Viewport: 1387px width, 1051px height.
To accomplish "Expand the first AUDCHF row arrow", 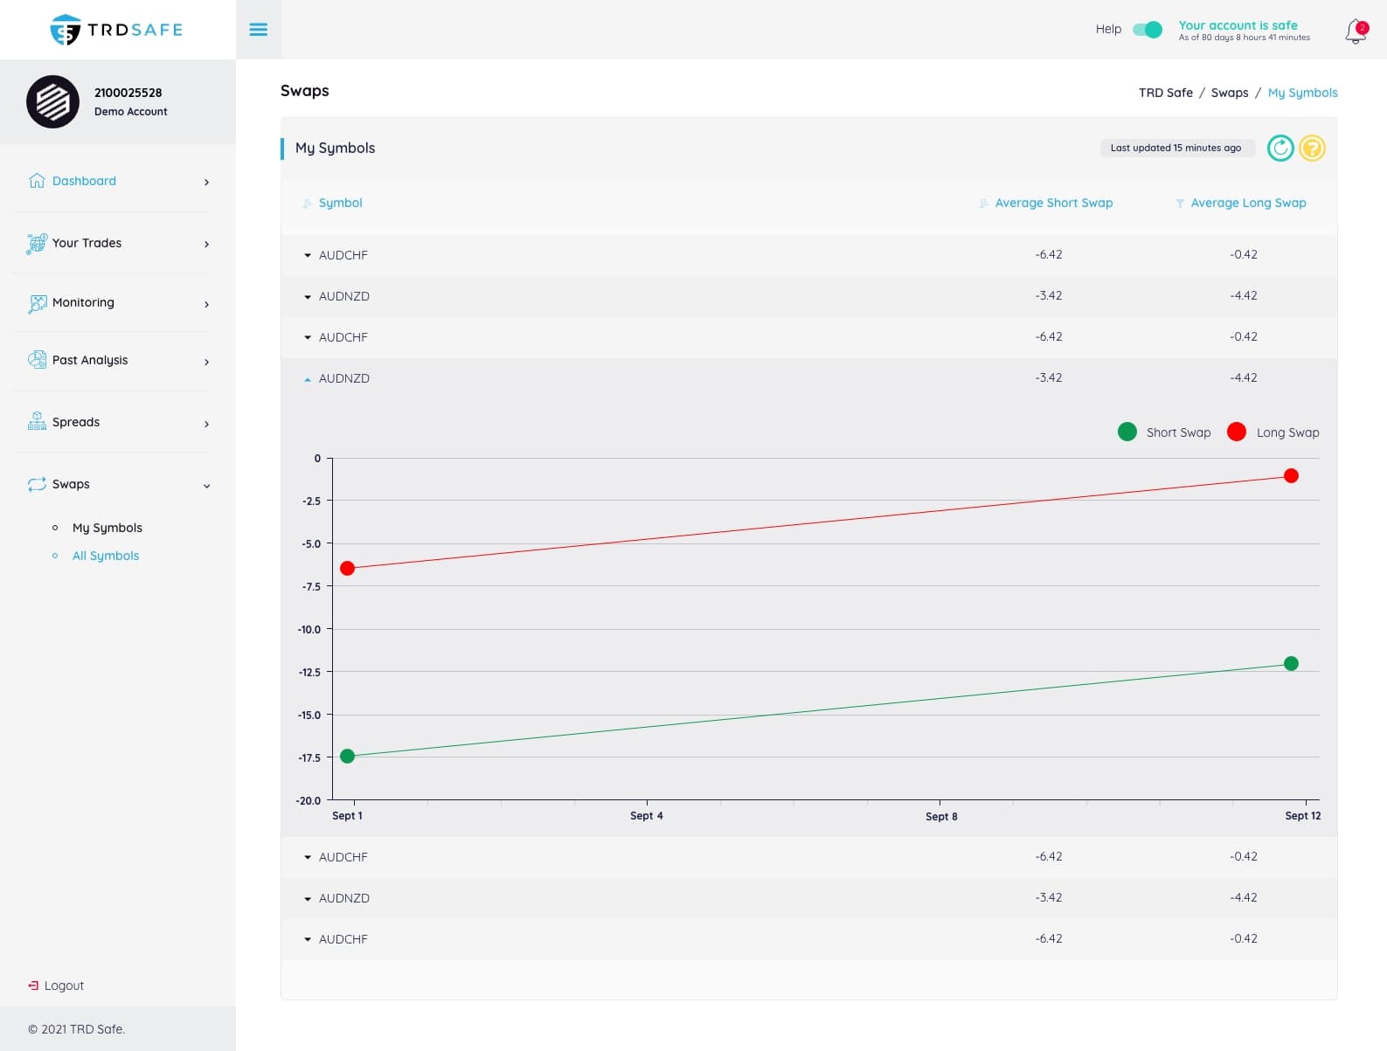I will [308, 255].
